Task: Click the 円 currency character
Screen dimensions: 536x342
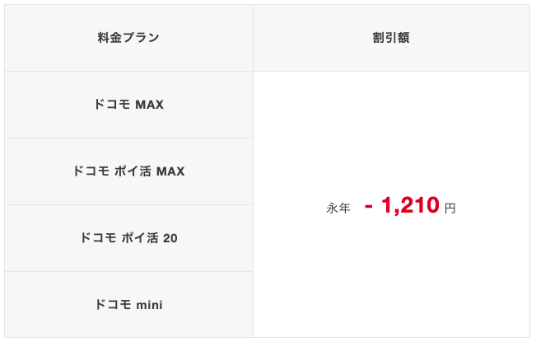Action: 450,208
